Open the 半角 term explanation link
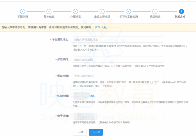Screen dimensions: 196x137 pos(103,27)
